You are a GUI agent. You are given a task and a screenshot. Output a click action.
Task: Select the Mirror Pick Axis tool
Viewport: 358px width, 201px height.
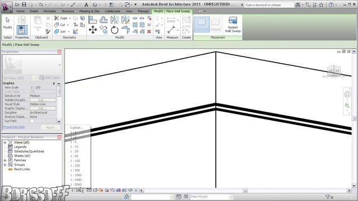(x=114, y=20)
